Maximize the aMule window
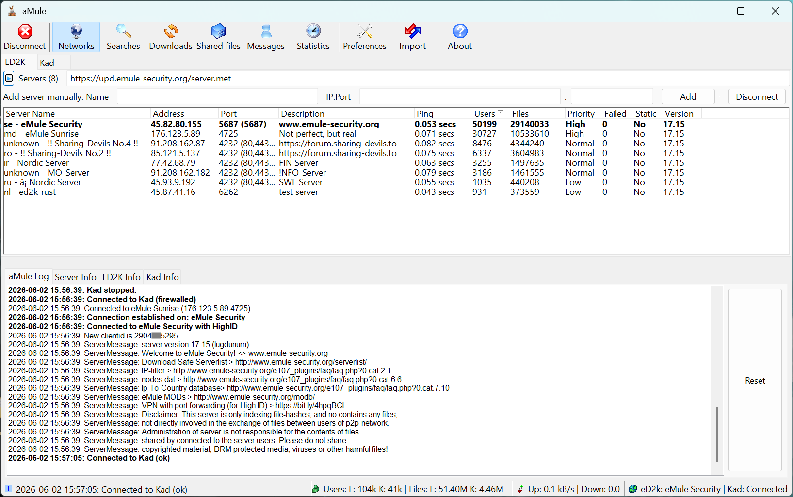The height and width of the screenshot is (497, 793). click(741, 11)
